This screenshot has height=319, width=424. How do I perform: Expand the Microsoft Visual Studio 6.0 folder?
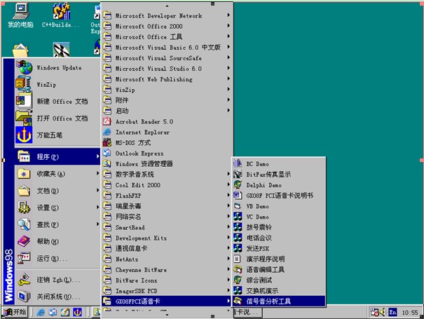point(158,69)
